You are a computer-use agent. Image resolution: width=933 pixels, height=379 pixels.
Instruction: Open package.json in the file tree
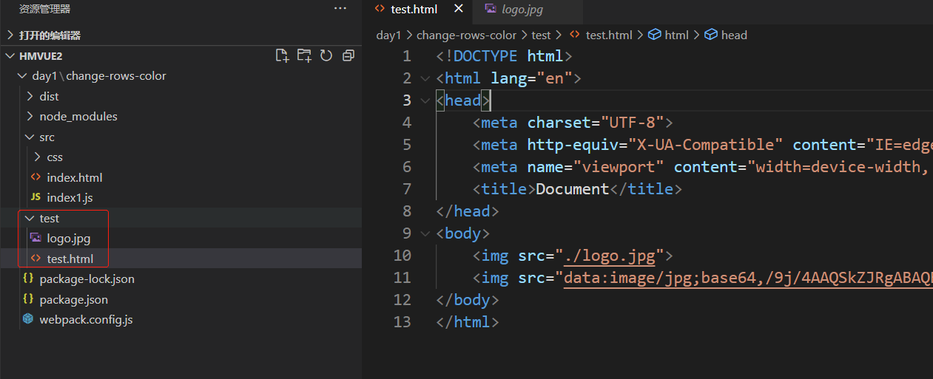(73, 299)
